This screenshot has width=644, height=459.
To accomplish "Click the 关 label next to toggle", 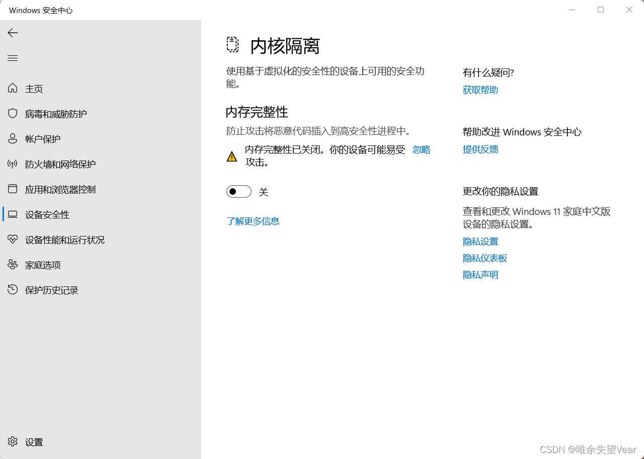I will click(264, 192).
